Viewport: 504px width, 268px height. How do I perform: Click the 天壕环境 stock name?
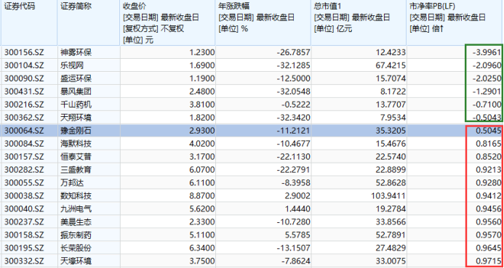[76, 261]
